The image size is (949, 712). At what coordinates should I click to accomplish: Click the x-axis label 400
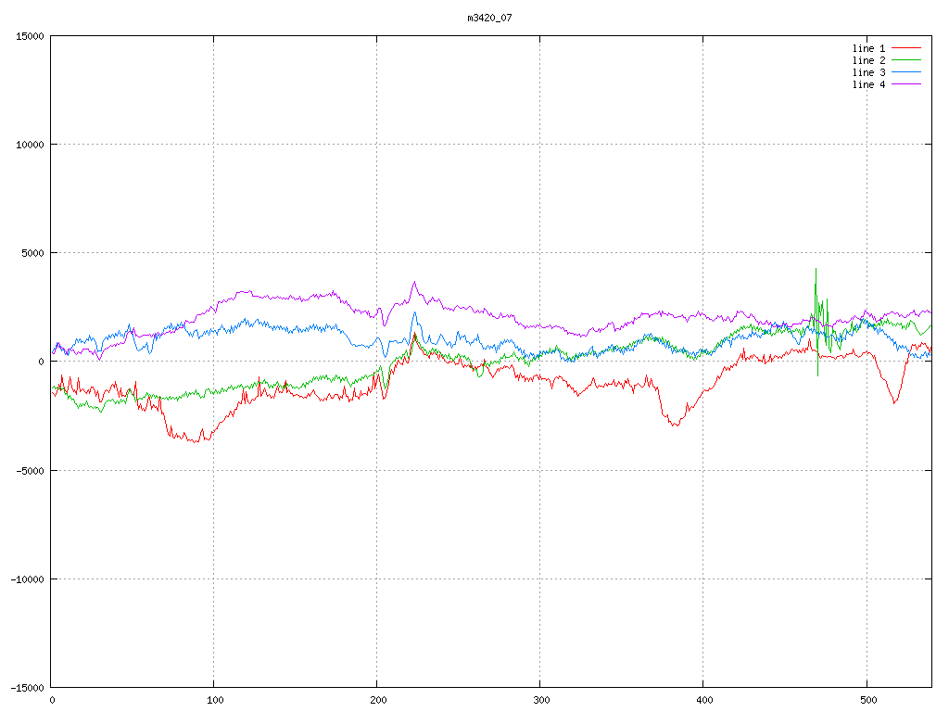pyautogui.click(x=704, y=701)
